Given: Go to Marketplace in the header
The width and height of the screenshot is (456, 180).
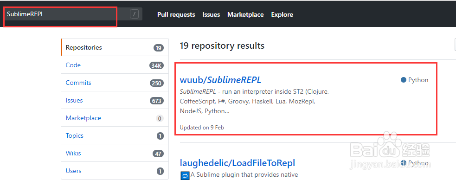Looking at the screenshot, I should pos(245,14).
